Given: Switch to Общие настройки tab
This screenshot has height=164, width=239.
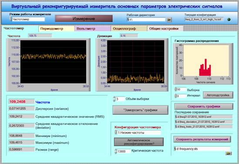Looking at the screenshot, I should (165, 29).
